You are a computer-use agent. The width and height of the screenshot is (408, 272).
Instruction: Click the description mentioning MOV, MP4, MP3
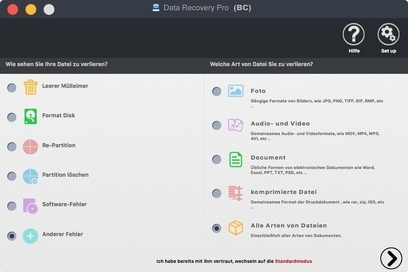[x=315, y=136]
